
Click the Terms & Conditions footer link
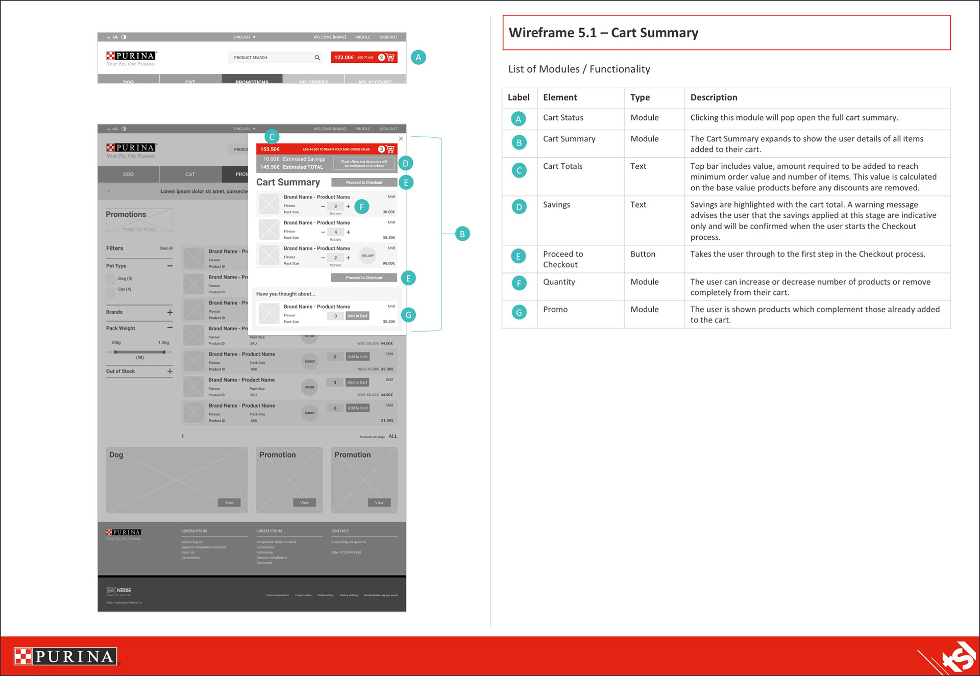277,595
